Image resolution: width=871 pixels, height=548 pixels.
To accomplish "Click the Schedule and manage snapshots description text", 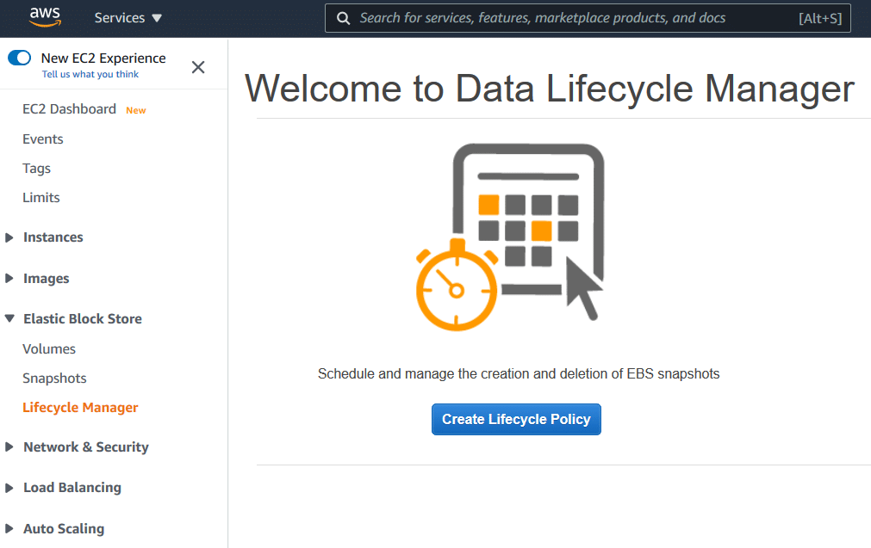I will point(519,374).
